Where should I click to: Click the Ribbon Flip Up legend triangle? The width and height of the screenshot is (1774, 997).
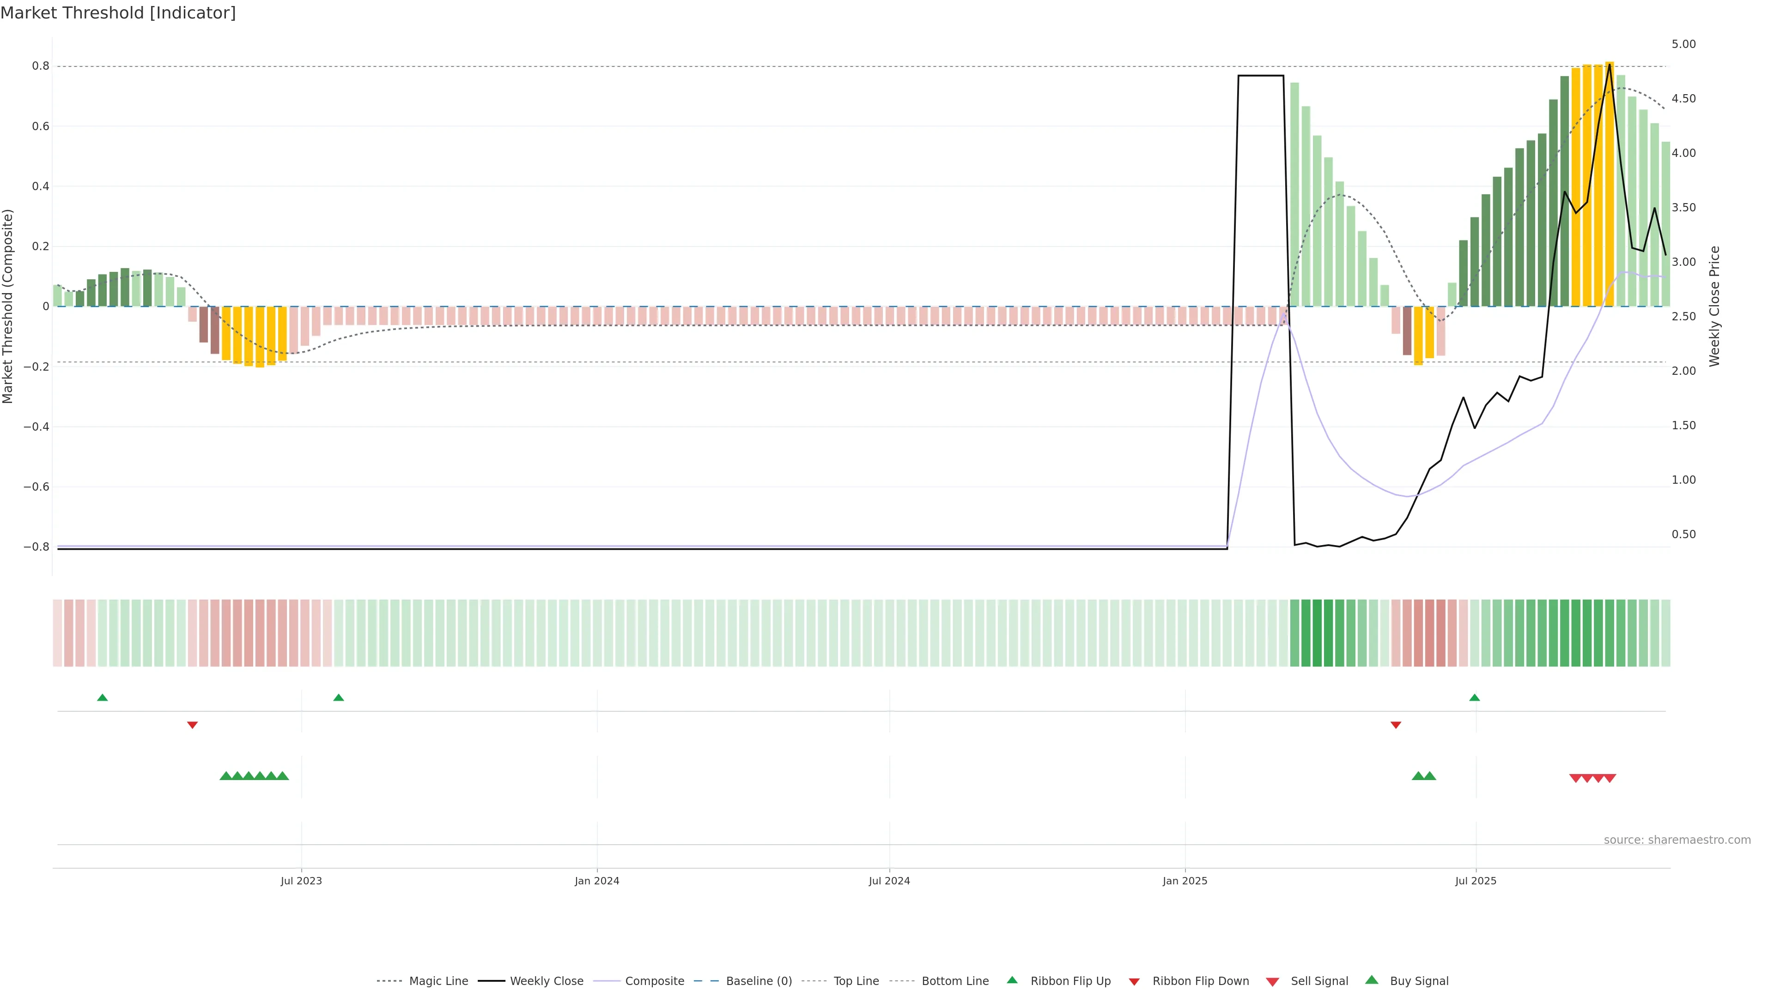[1012, 980]
